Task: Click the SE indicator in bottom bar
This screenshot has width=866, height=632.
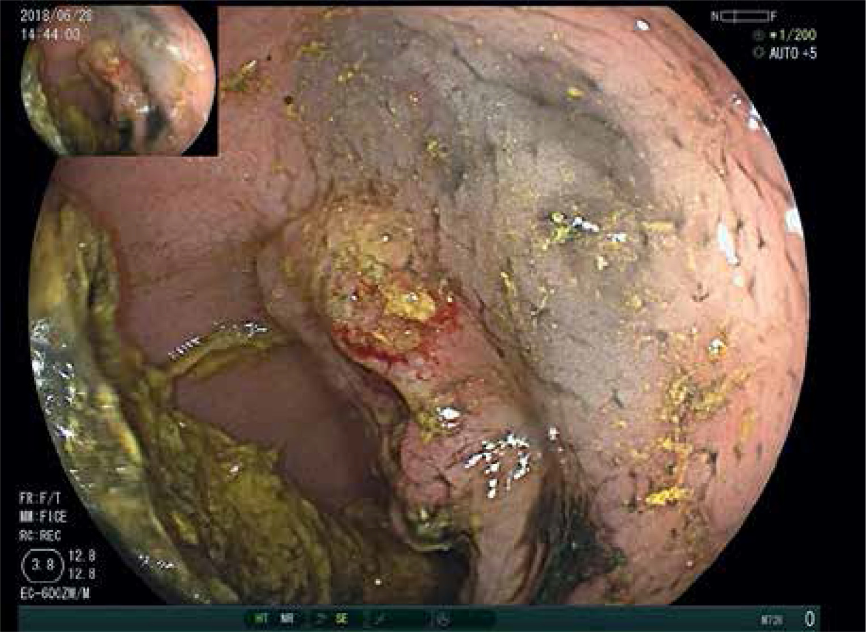Action: click(341, 618)
